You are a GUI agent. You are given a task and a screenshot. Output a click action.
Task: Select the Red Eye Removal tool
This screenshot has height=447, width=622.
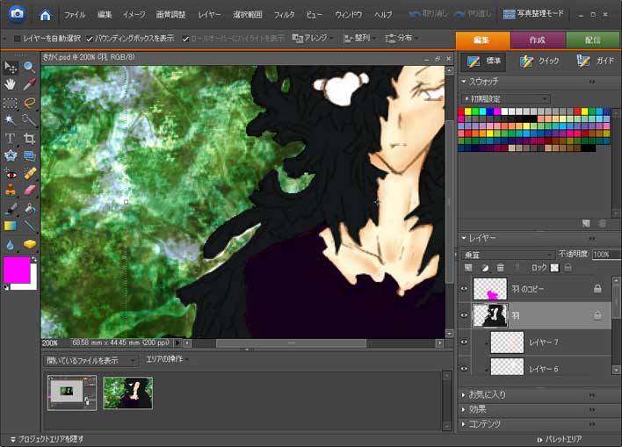point(11,174)
